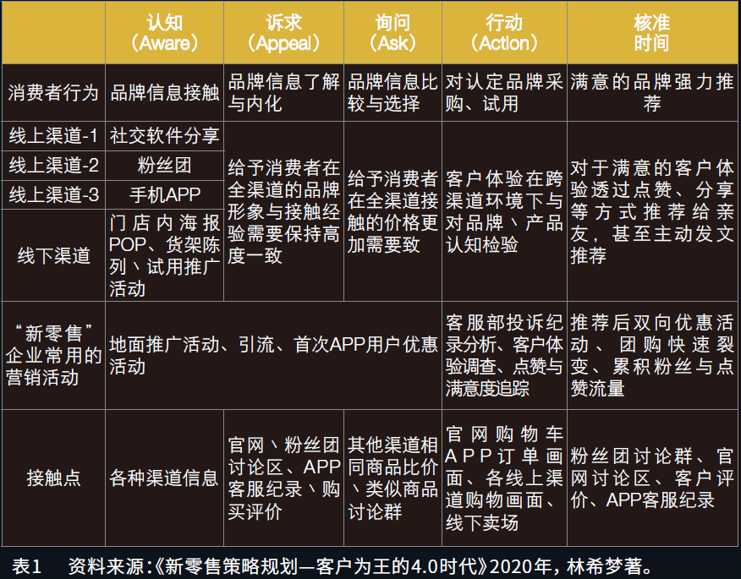Click the 接触点 row label
The height and width of the screenshot is (579, 741).
click(x=53, y=478)
